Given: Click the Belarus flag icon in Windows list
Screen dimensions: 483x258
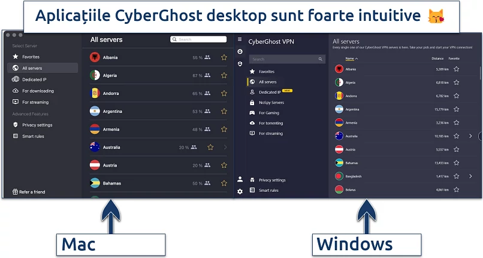Looking at the screenshot, I should click(x=339, y=190).
